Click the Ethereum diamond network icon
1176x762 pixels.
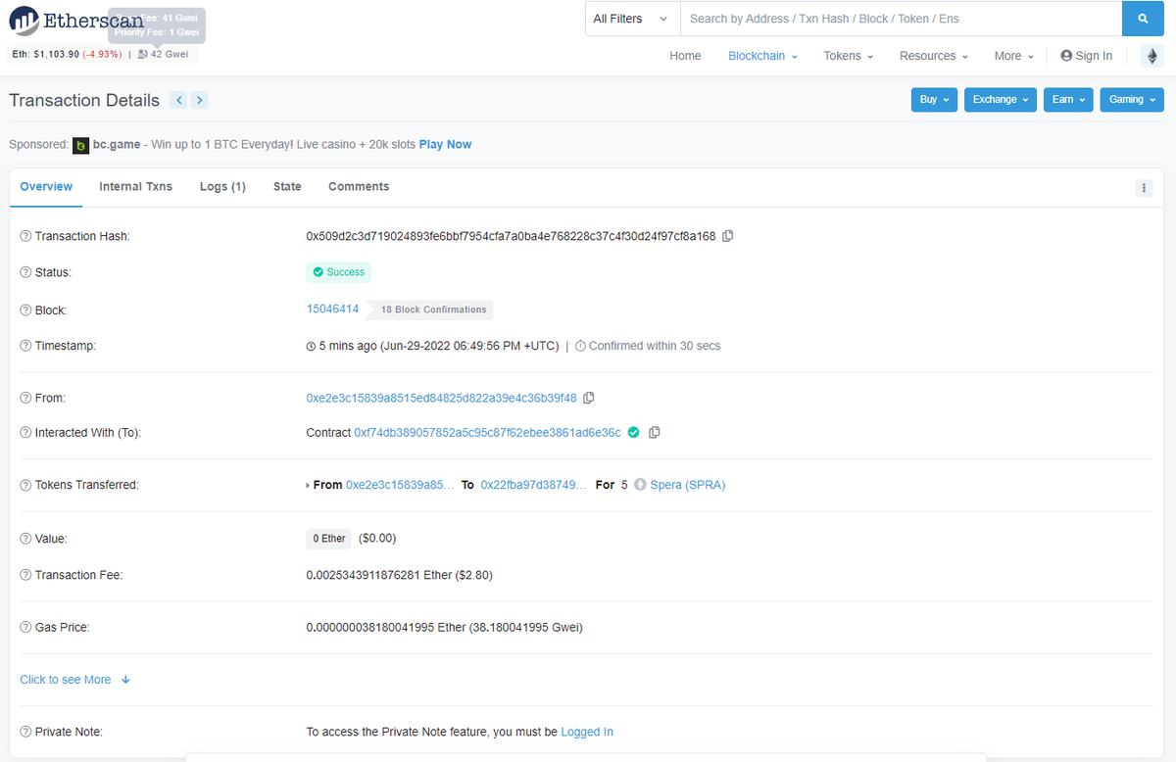(1151, 57)
